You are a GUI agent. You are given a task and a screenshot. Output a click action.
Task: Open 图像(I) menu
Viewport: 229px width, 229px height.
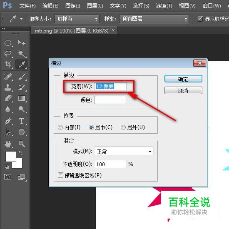pyautogui.click(x=72, y=6)
